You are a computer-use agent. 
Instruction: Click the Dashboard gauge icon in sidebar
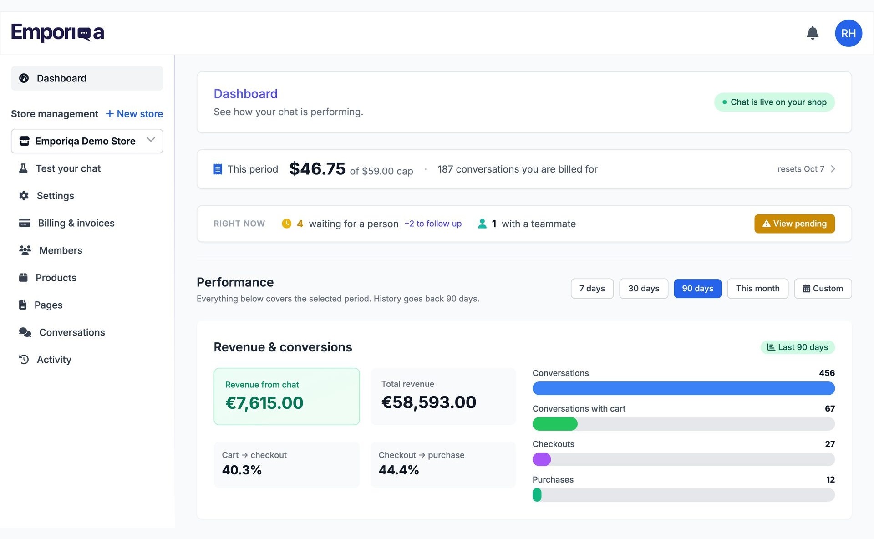(24, 78)
